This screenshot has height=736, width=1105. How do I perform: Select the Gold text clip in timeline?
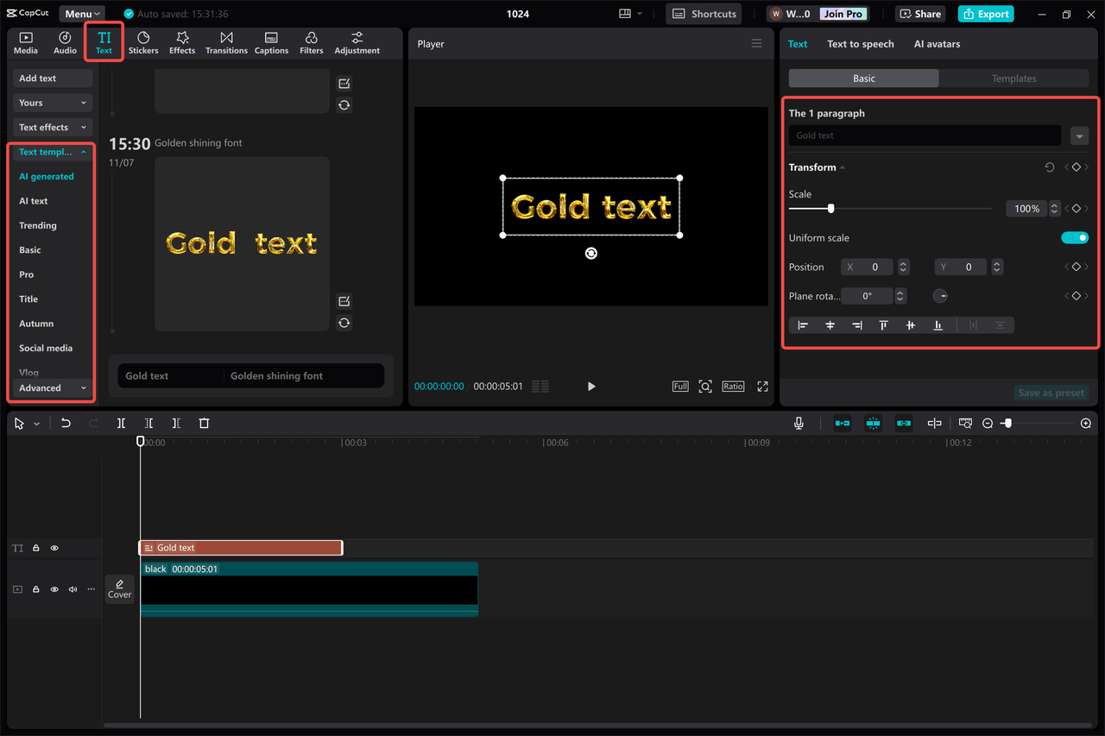241,547
